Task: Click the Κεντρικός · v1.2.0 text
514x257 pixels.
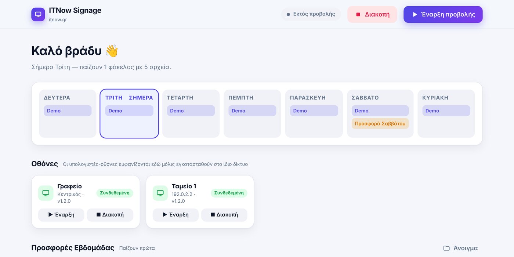Action: (x=70, y=198)
